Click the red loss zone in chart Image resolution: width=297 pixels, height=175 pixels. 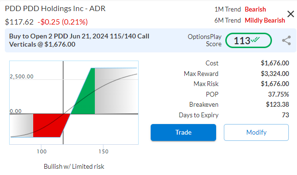click(48, 126)
